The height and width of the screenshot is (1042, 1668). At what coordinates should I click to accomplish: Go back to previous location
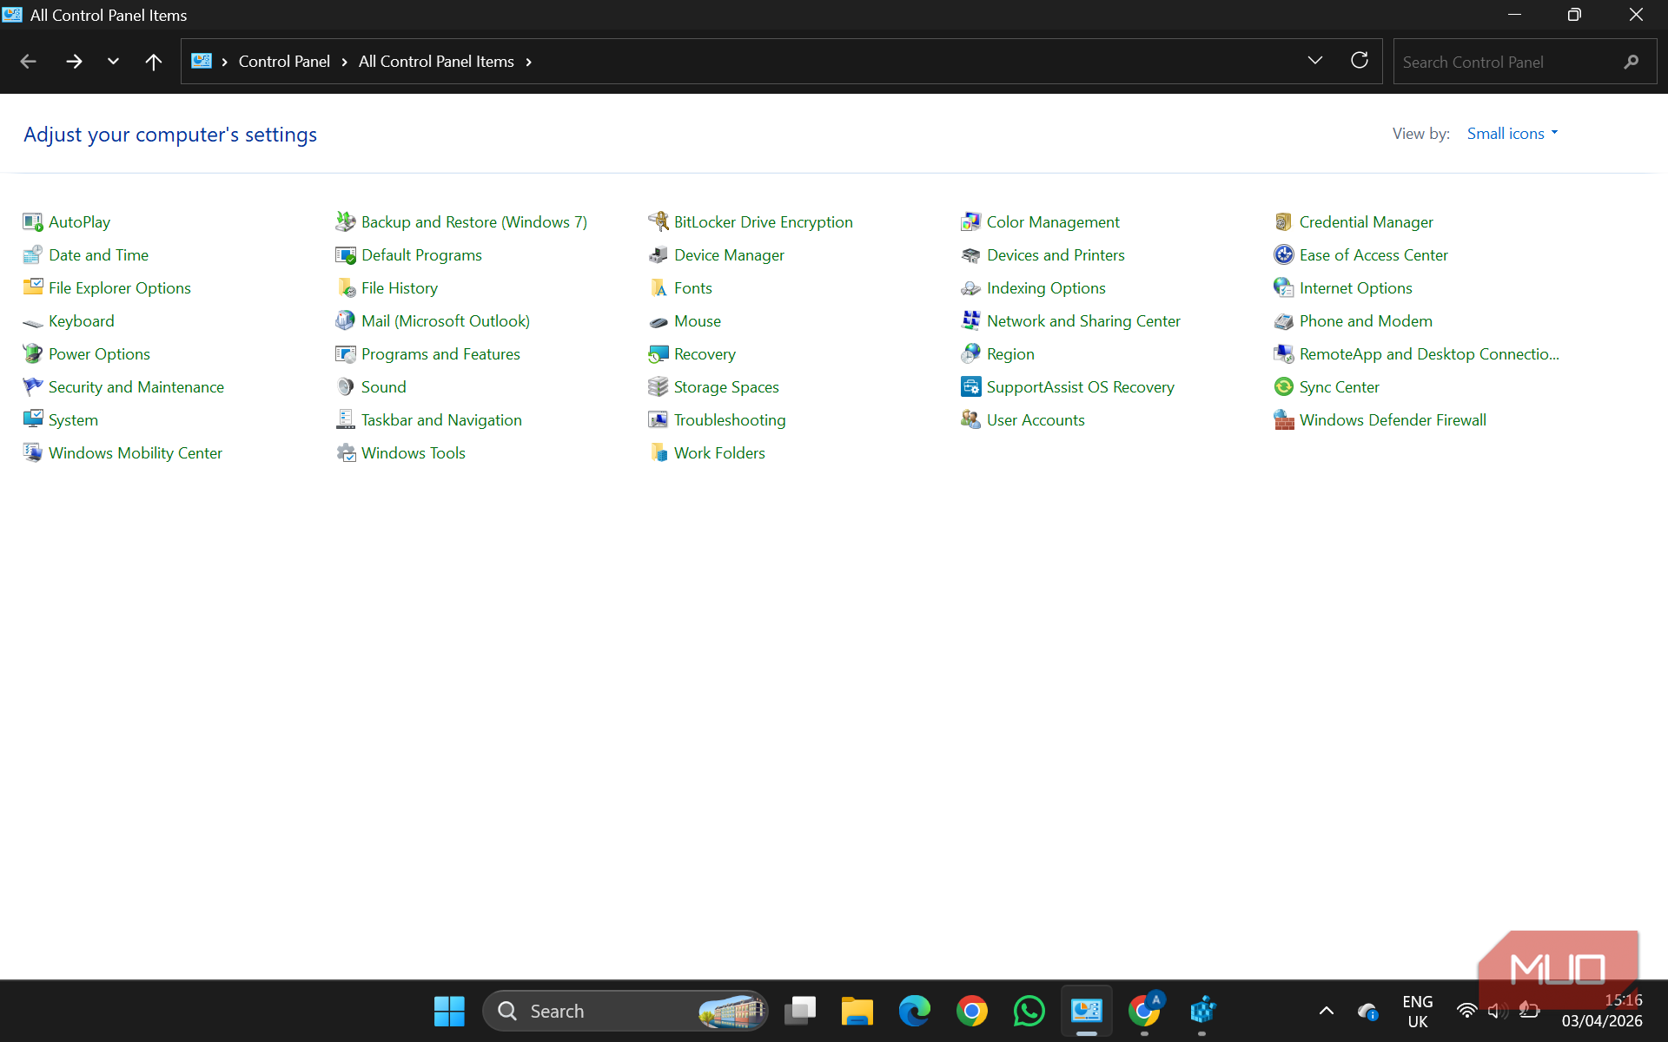coord(28,62)
